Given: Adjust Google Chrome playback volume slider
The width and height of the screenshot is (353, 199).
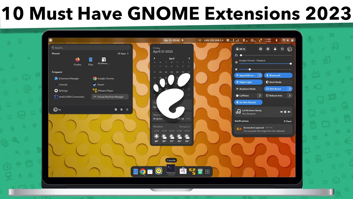Looking at the screenshot, I should (x=265, y=64).
